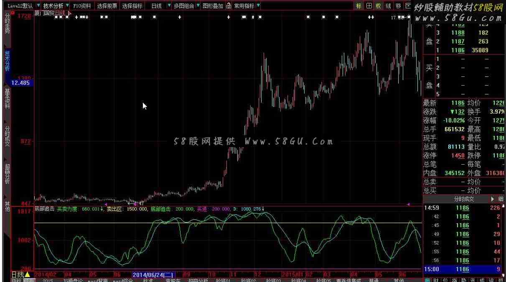The width and height of the screenshot is (506, 282).
Task: Click the purple left arrow marker near chart bottom right
Action: point(408,204)
